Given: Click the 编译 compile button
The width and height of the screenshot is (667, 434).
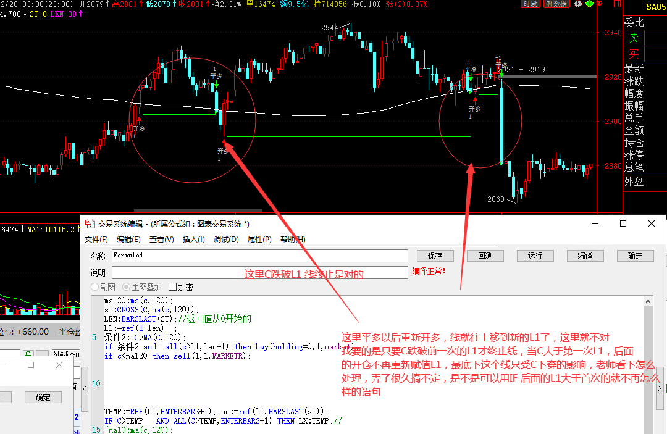Looking at the screenshot, I should pos(585,256).
